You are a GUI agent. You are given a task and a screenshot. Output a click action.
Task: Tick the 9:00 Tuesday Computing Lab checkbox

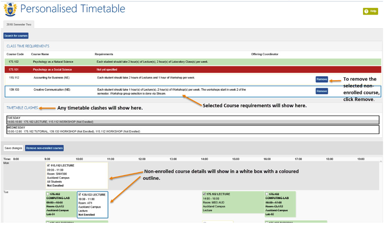point(48,194)
